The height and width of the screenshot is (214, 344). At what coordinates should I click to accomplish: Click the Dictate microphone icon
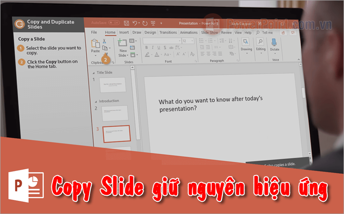(x=274, y=42)
